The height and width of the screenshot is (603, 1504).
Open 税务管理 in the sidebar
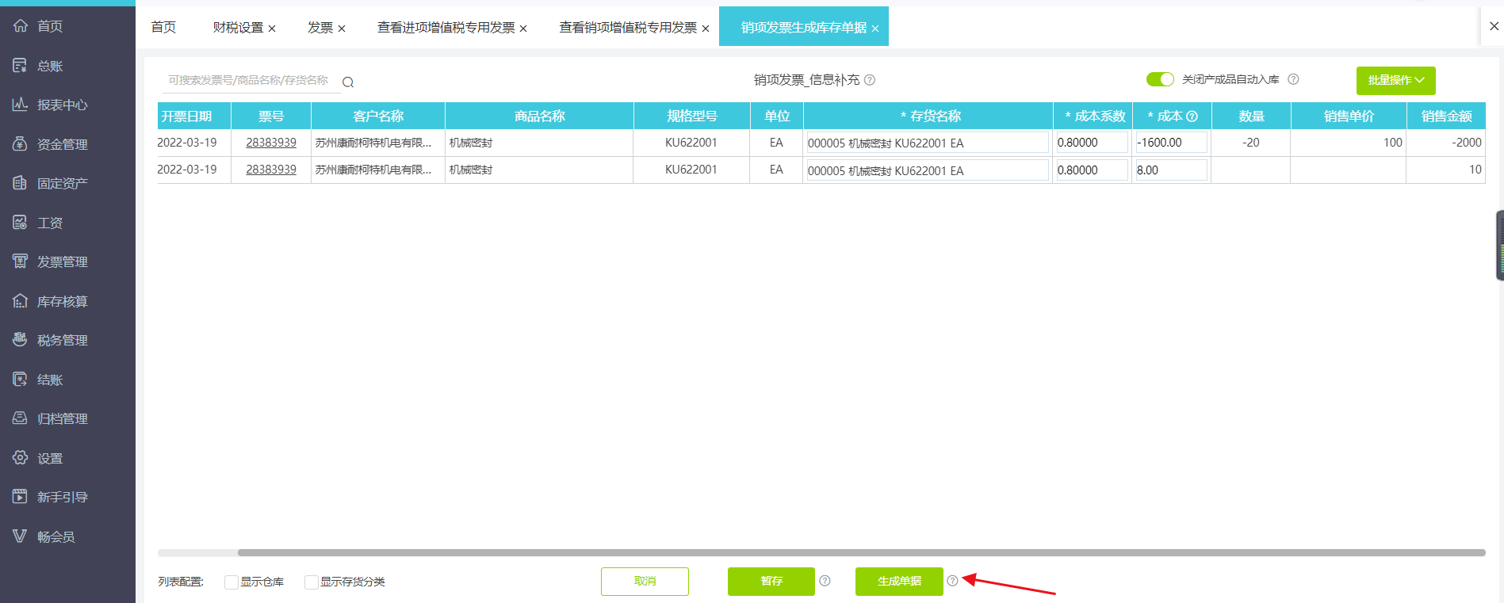62,340
